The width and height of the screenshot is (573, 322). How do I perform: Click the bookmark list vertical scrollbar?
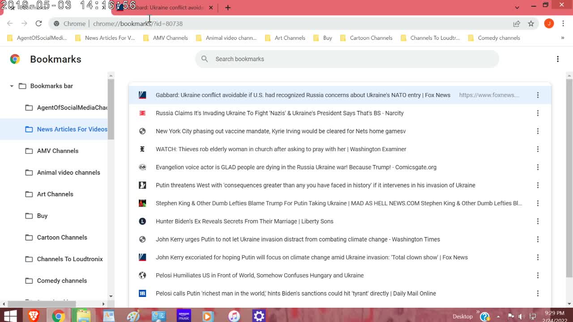click(x=569, y=178)
